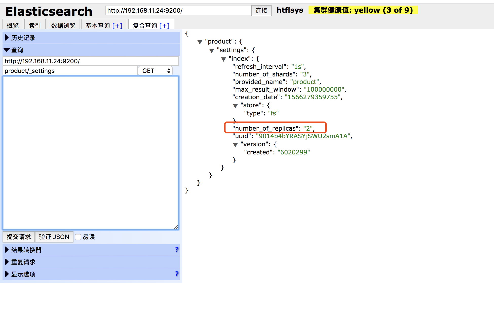Expand the 历史记录 section
This screenshot has height=323, width=494.
click(23, 38)
